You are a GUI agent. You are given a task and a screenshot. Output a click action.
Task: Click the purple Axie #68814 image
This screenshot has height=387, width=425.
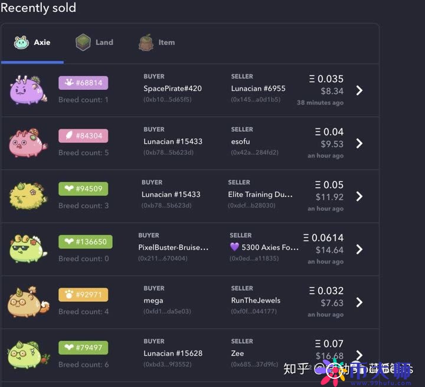29,90
